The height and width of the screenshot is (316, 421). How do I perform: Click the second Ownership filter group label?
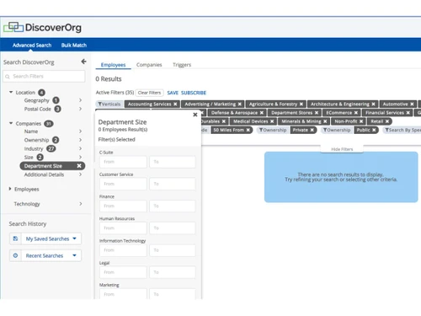(337, 130)
